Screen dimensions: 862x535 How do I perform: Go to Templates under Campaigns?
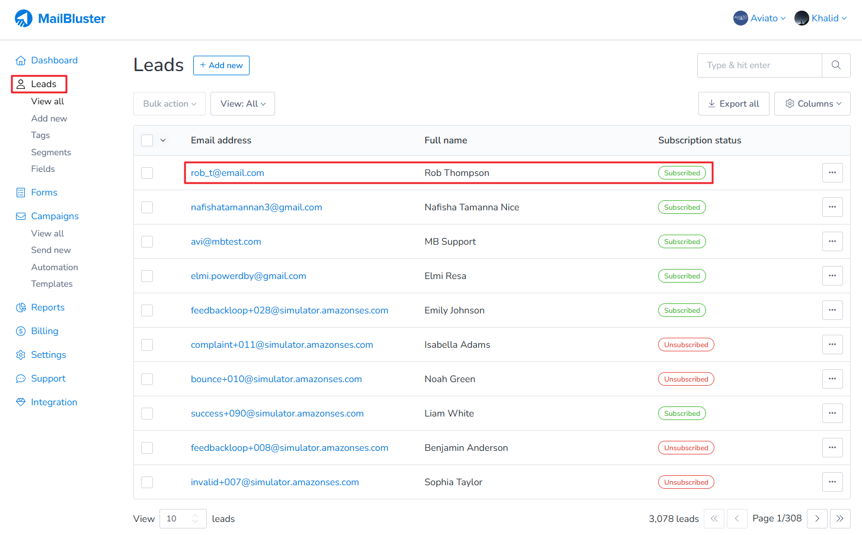[52, 284]
